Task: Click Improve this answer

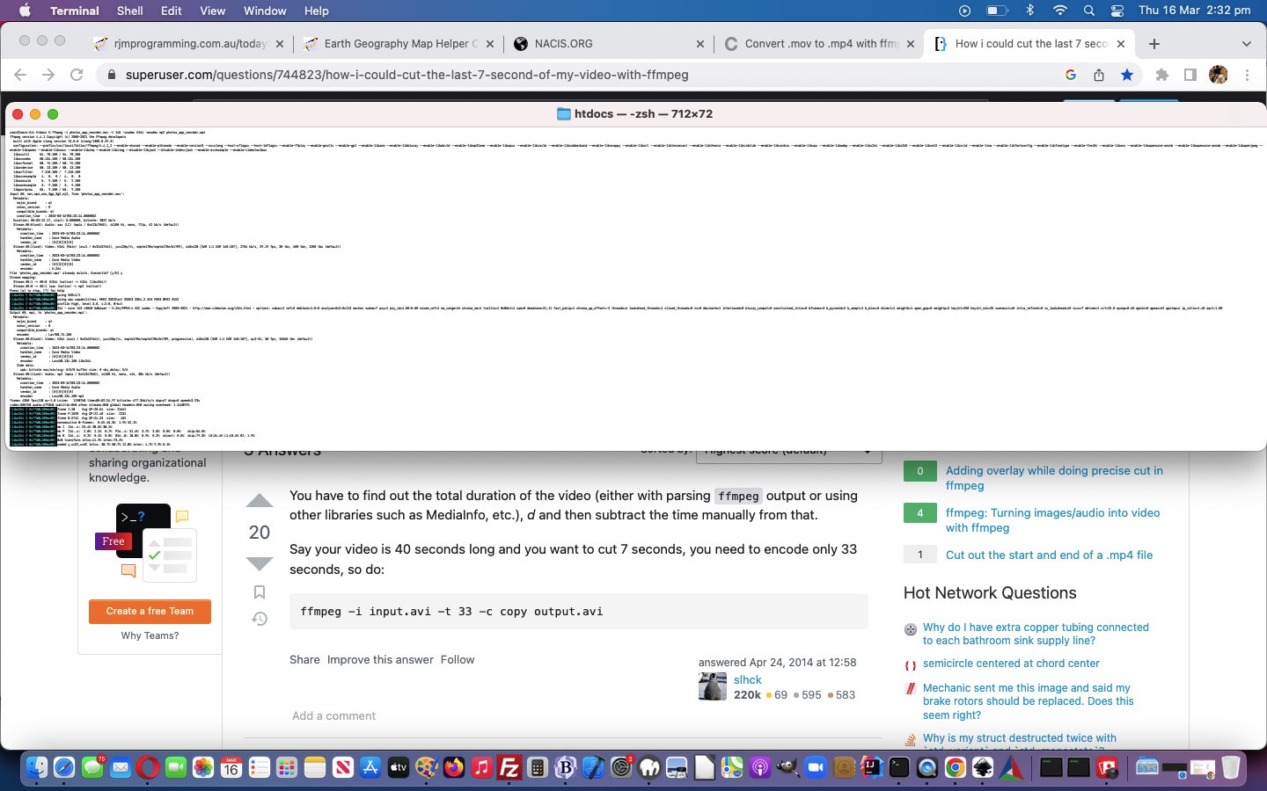Action: [380, 659]
